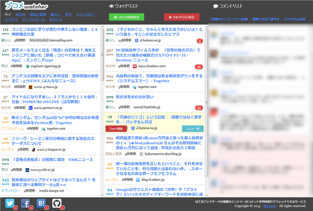Viewport: 313px width, 211px height.
Task: Click the news.livedoor.com favicon
Action: pyautogui.click(x=135, y=66)
